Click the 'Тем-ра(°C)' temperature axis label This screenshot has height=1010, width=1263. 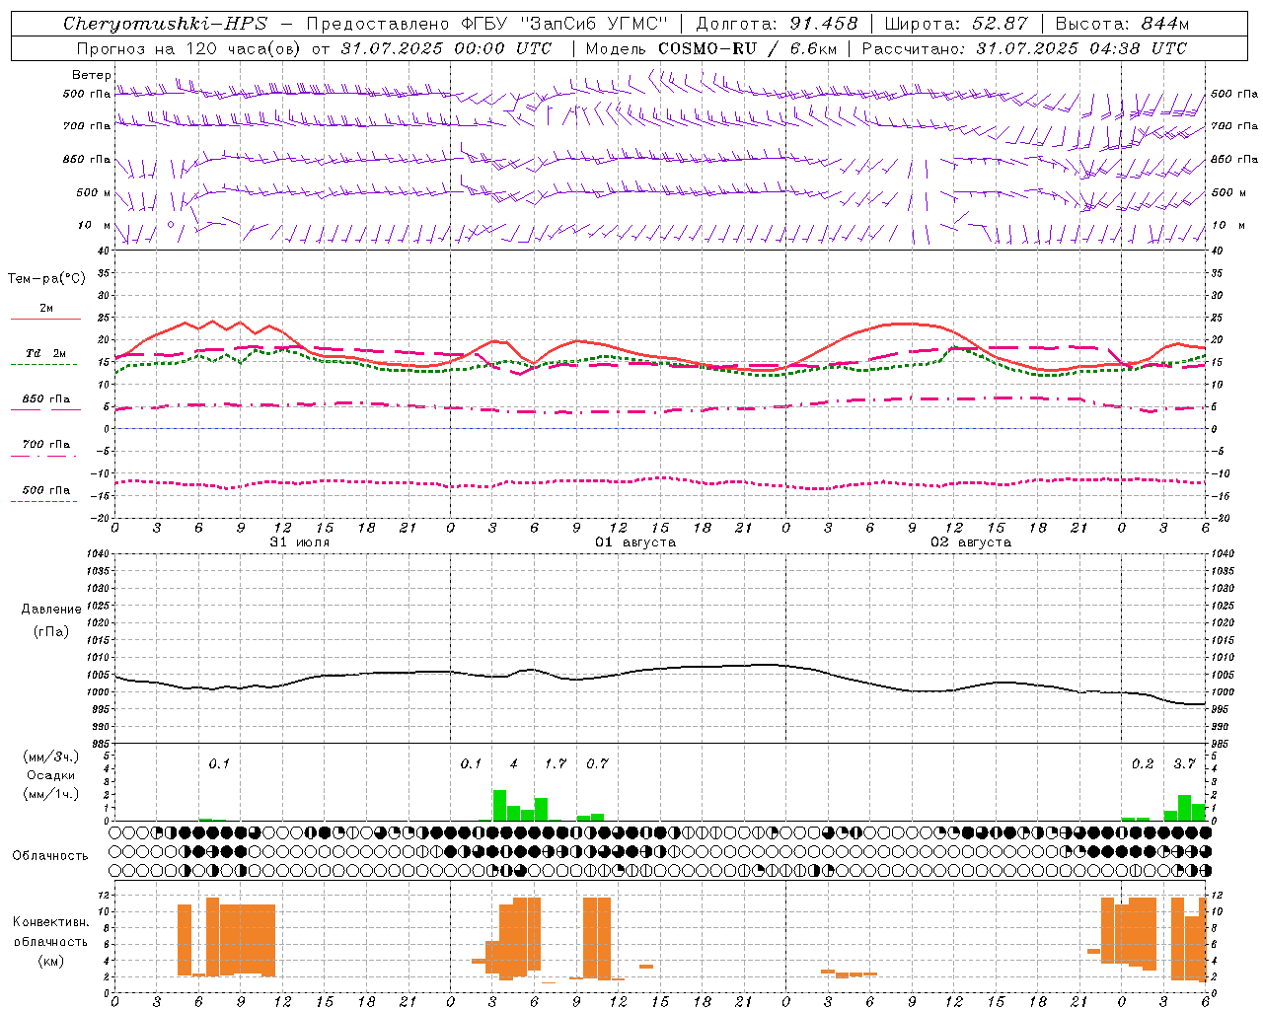[46, 278]
